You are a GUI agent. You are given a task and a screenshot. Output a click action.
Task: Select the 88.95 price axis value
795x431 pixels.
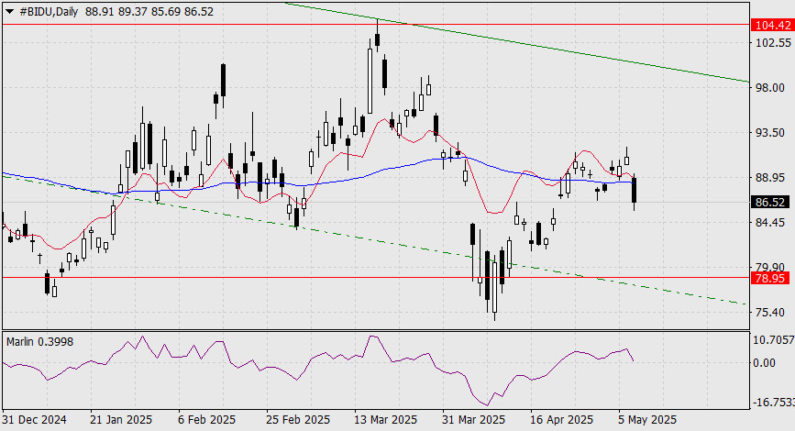point(770,178)
